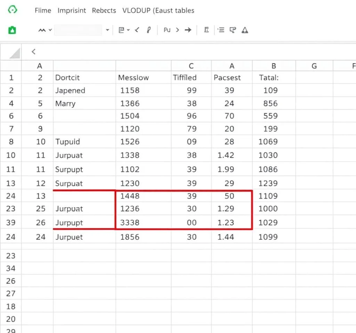The image size is (356, 333).
Task: Open the Flime menu
Action: pos(43,10)
